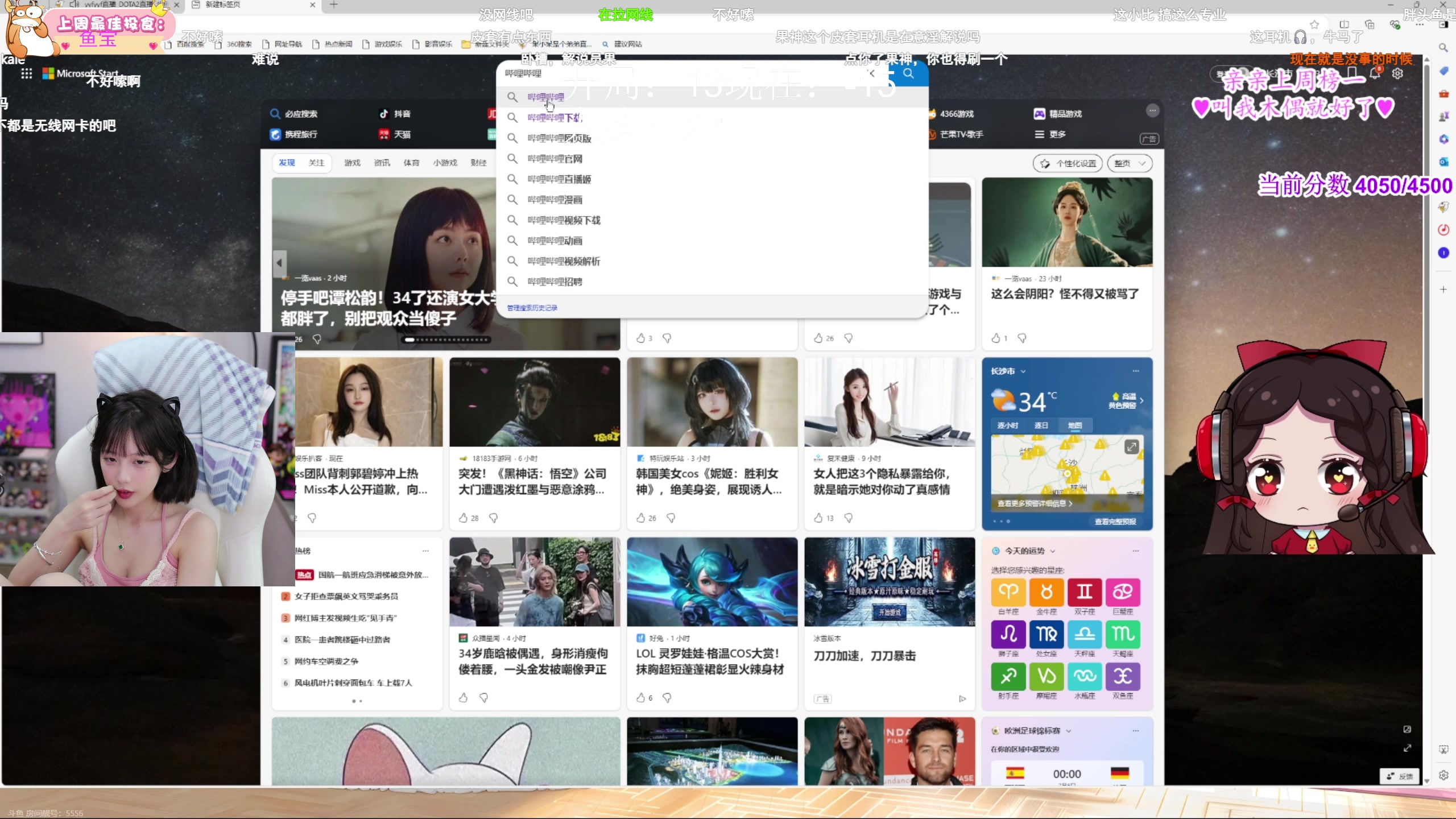Expand the weather map to fullscreen
The width and height of the screenshot is (1456, 819).
pos(1131,447)
